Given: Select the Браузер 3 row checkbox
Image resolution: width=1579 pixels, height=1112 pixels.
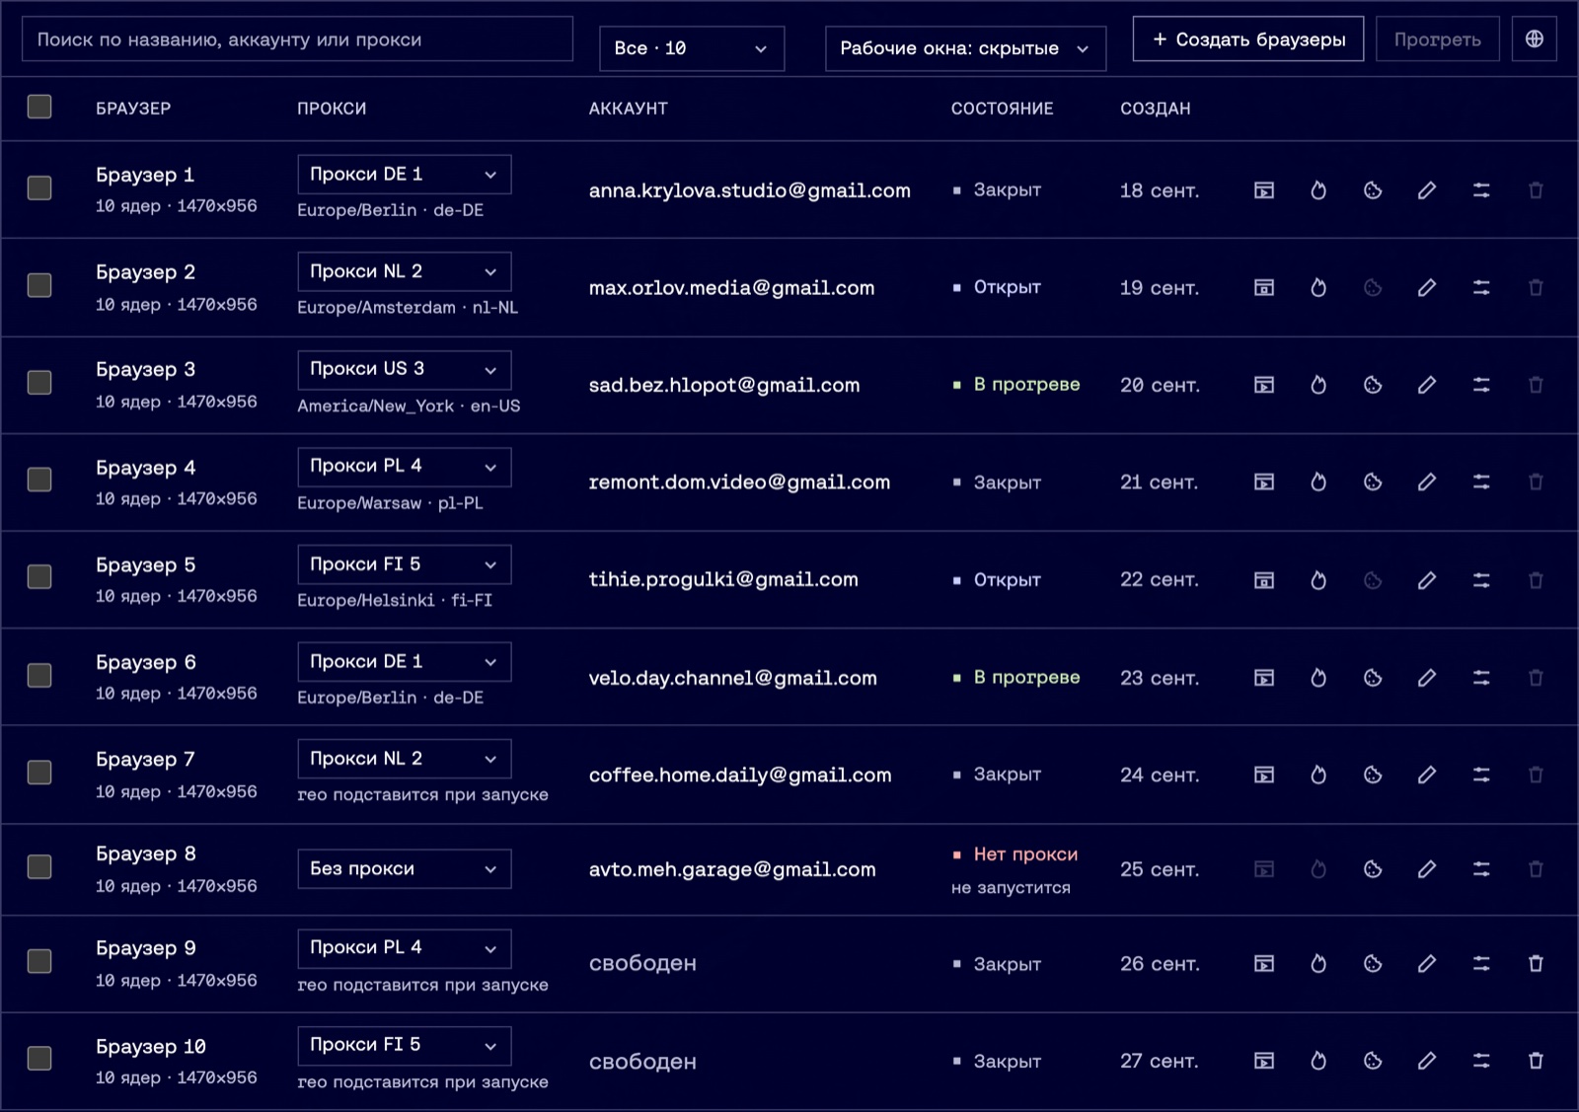Looking at the screenshot, I should (39, 382).
